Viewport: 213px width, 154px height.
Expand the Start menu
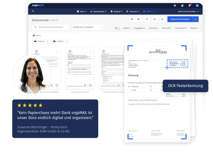82,11
